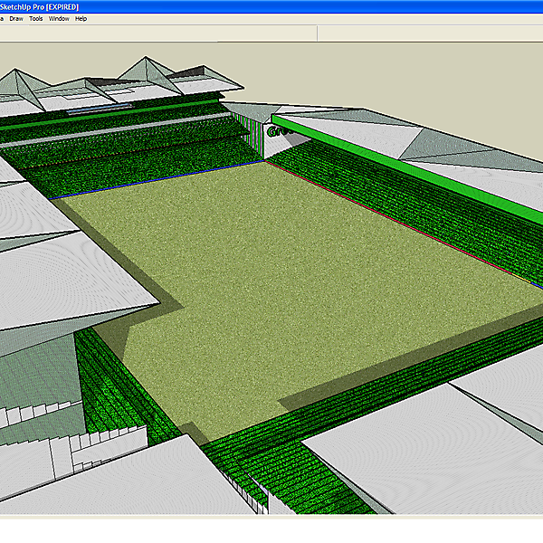
Task: Select the green seating at the bottom center
Action: click(262, 462)
